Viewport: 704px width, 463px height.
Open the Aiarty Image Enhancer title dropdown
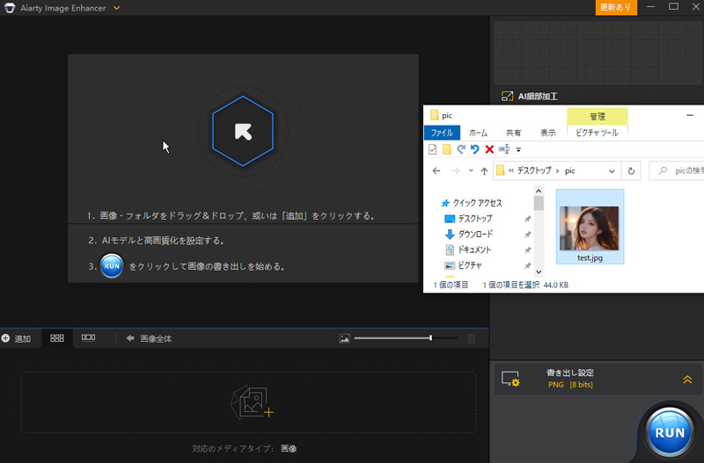117,8
